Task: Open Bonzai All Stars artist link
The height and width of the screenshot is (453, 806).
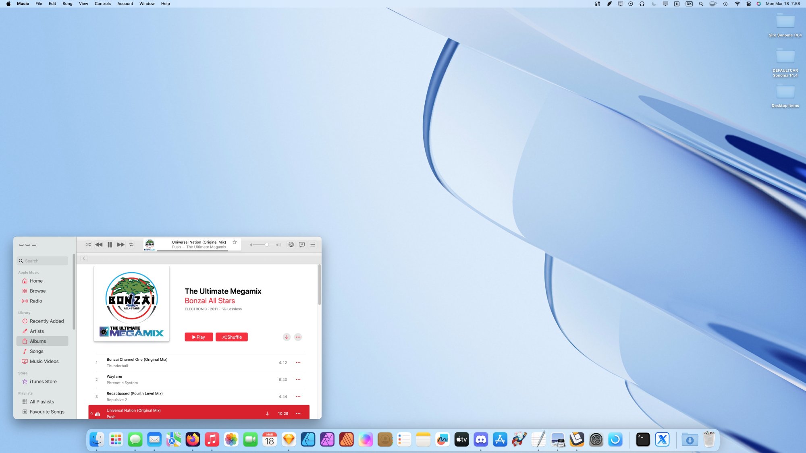Action: pyautogui.click(x=210, y=301)
